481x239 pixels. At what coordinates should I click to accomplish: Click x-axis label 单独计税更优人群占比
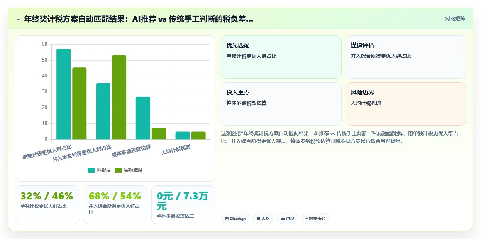tap(47, 151)
